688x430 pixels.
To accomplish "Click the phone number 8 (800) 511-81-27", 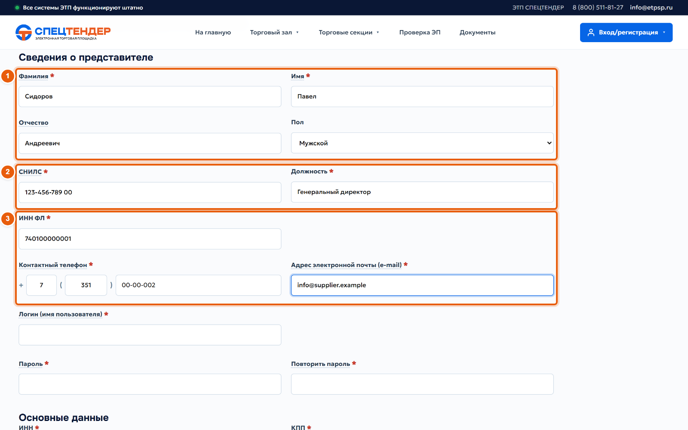I will click(598, 7).
